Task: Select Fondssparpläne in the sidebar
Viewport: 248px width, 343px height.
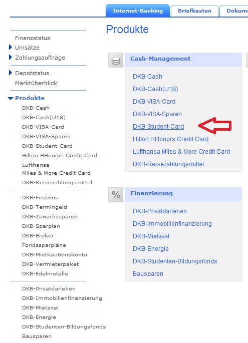Action: 44,245
